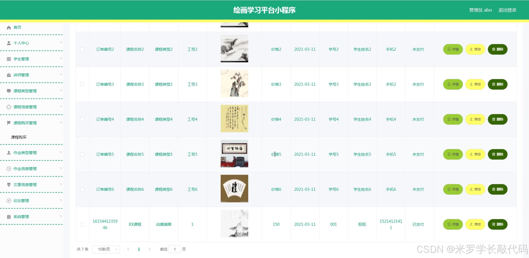529x258 pixels.
Task: Select 系统管理 in the sidebar
Action: pyautogui.click(x=21, y=217)
